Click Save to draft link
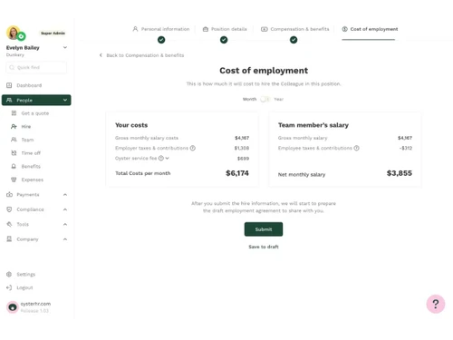 pyautogui.click(x=264, y=247)
